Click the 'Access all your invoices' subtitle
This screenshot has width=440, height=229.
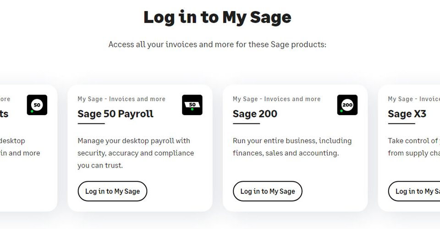click(217, 45)
